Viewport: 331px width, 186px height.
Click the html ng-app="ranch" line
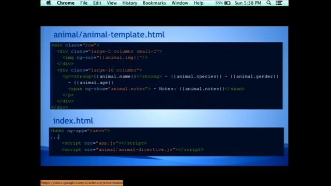[80, 131]
